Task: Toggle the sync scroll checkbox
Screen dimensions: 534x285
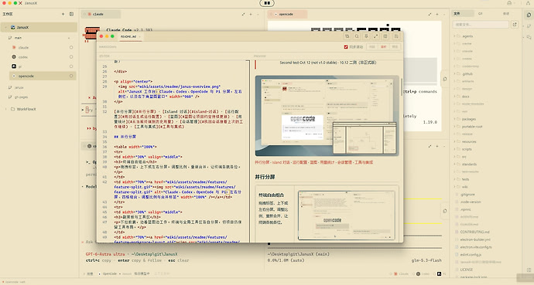Action: point(346,47)
